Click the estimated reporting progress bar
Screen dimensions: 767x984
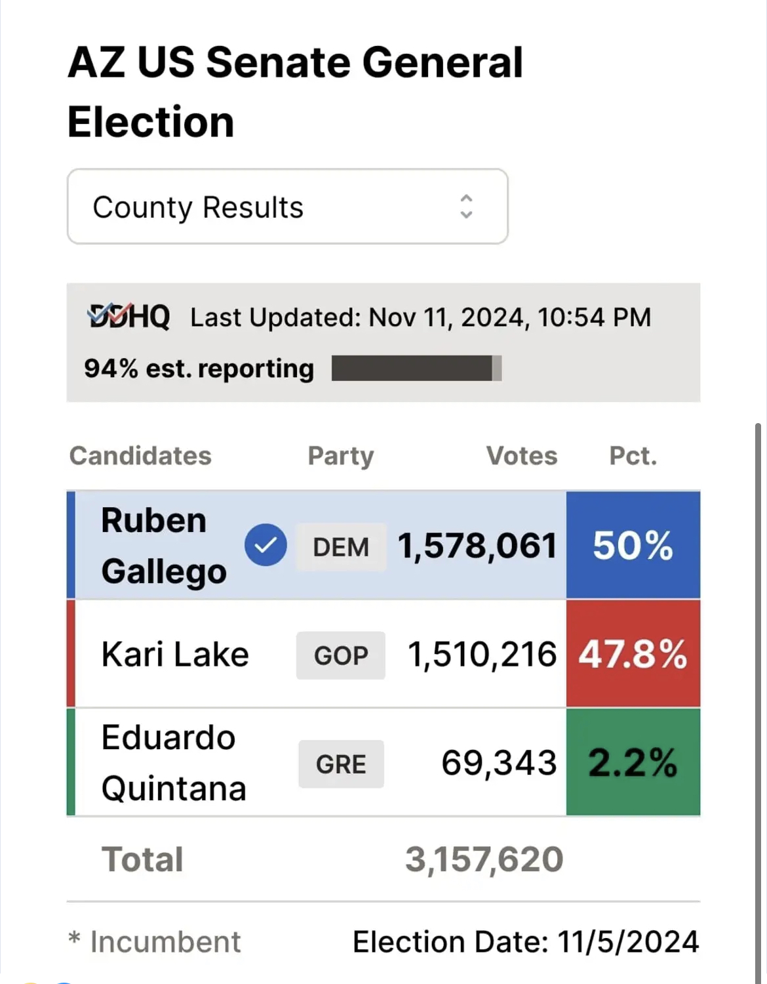(416, 368)
